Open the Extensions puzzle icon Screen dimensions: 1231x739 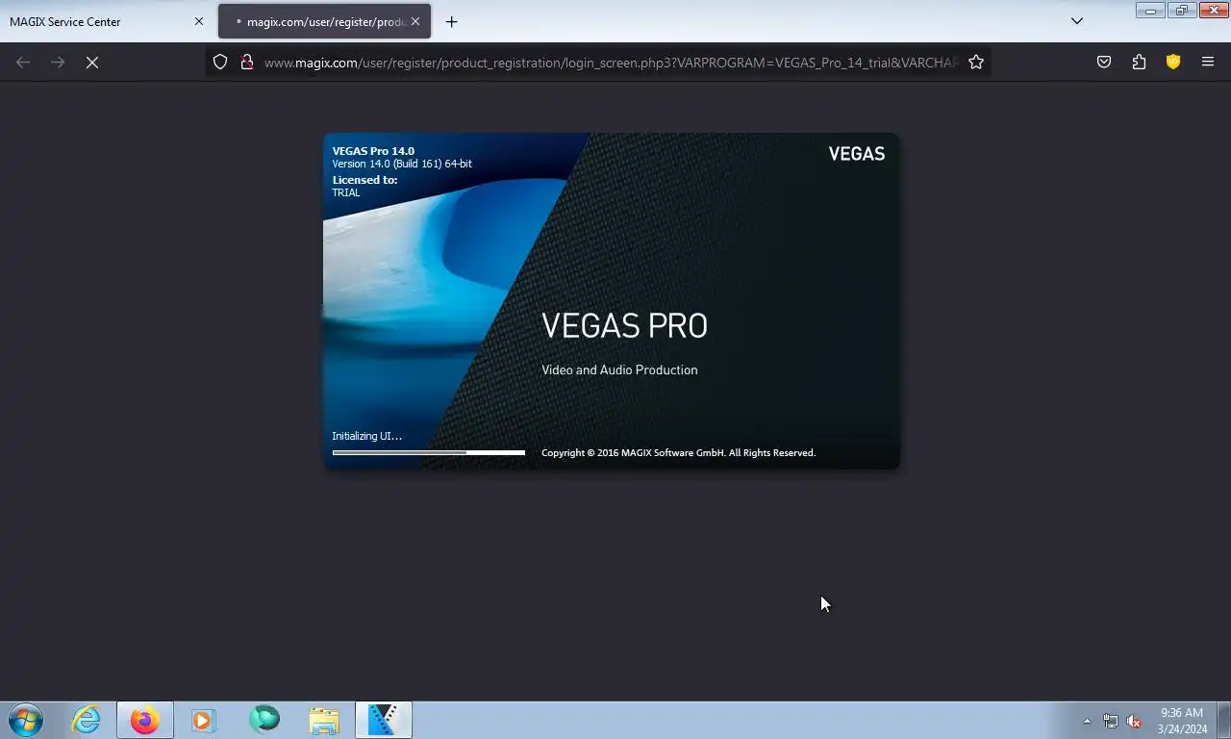point(1139,62)
